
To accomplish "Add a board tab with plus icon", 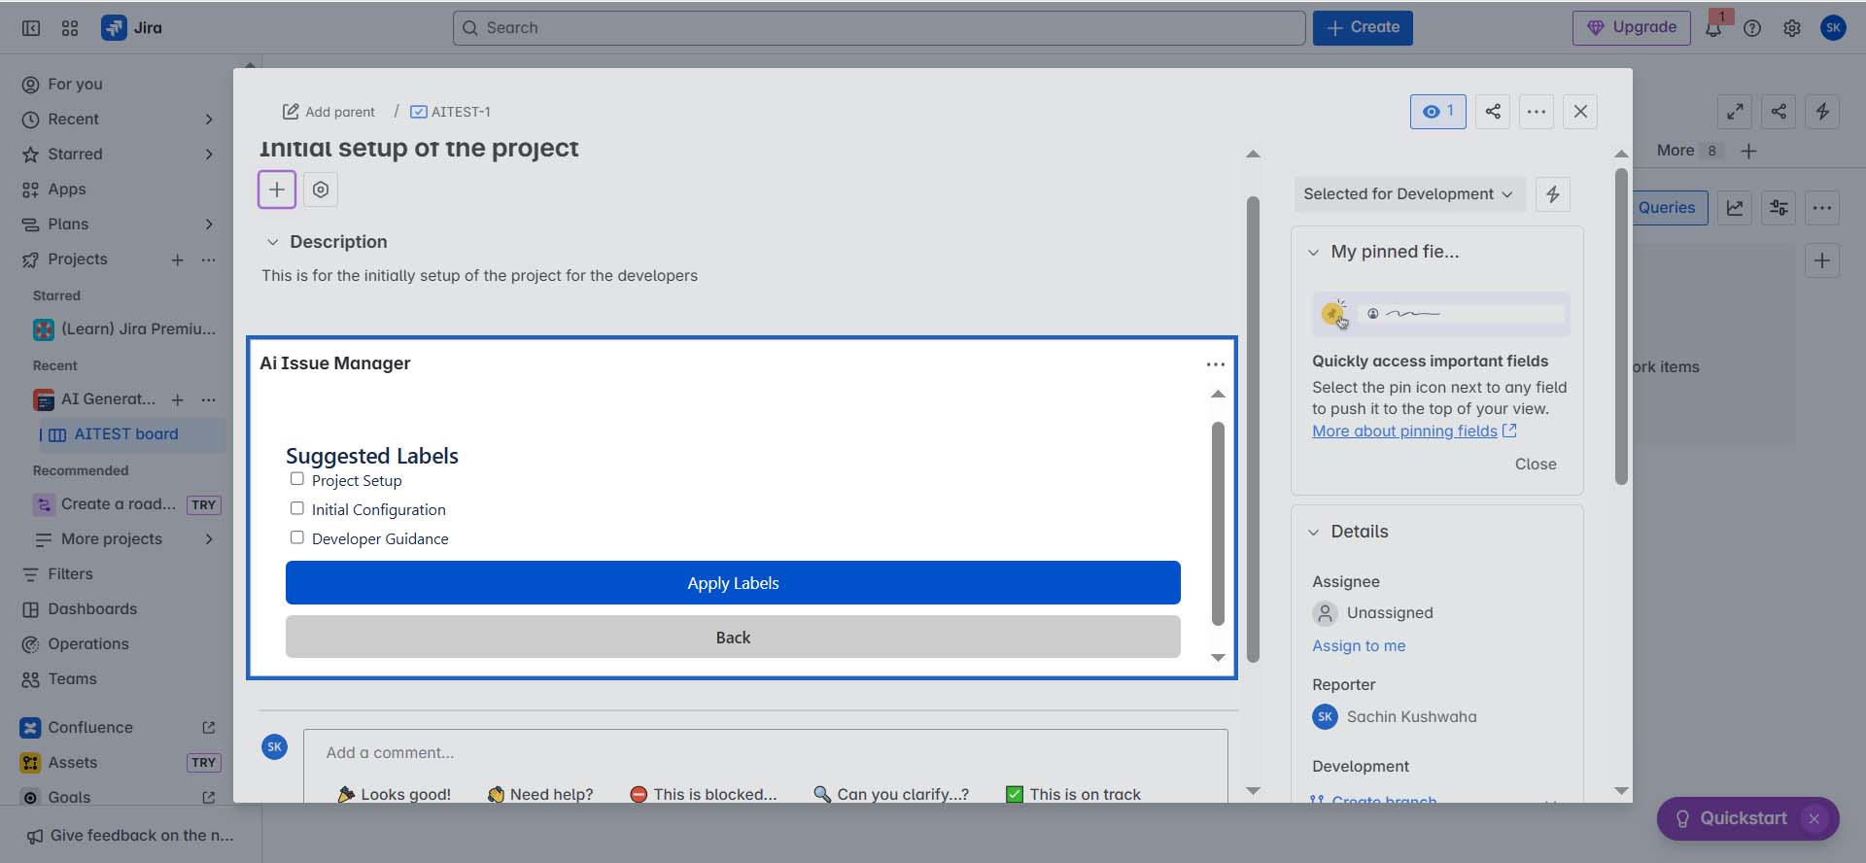I will click(x=1748, y=151).
